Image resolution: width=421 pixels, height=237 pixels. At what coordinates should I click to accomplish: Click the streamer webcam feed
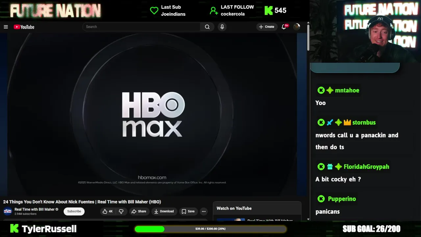[365, 31]
